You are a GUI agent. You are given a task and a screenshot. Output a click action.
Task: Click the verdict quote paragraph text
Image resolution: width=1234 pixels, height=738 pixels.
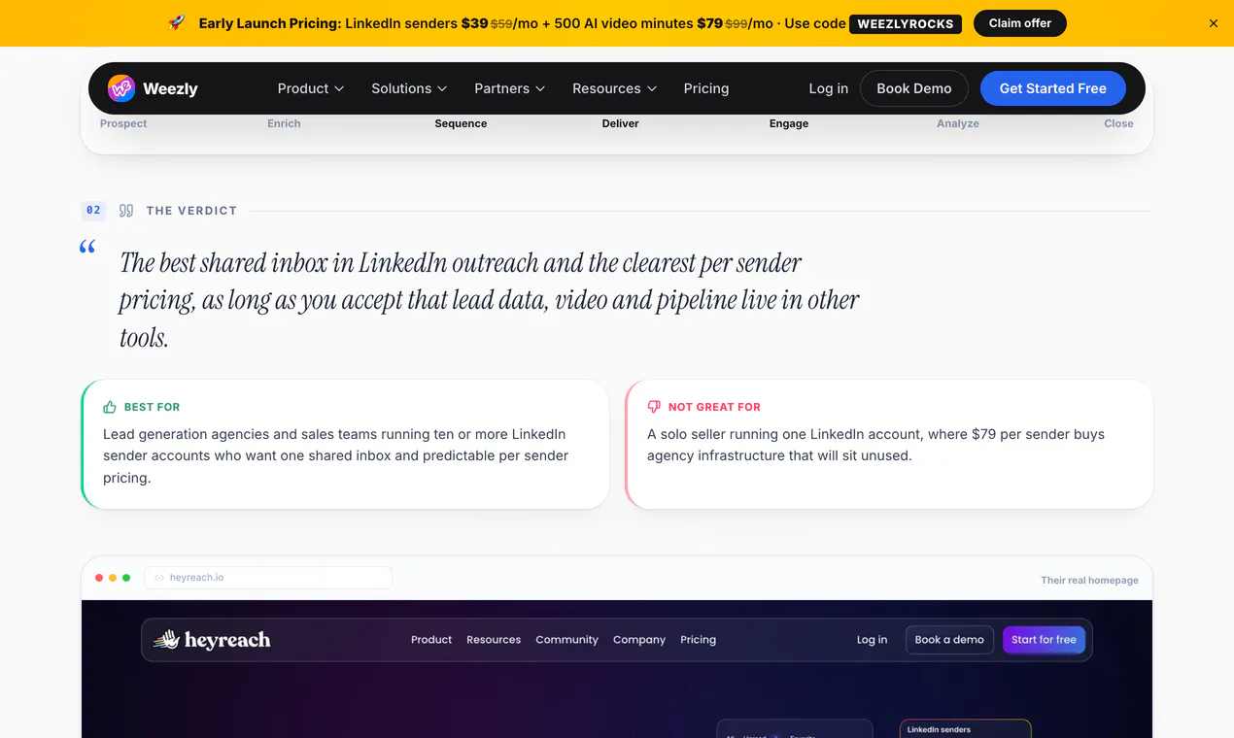coord(489,300)
